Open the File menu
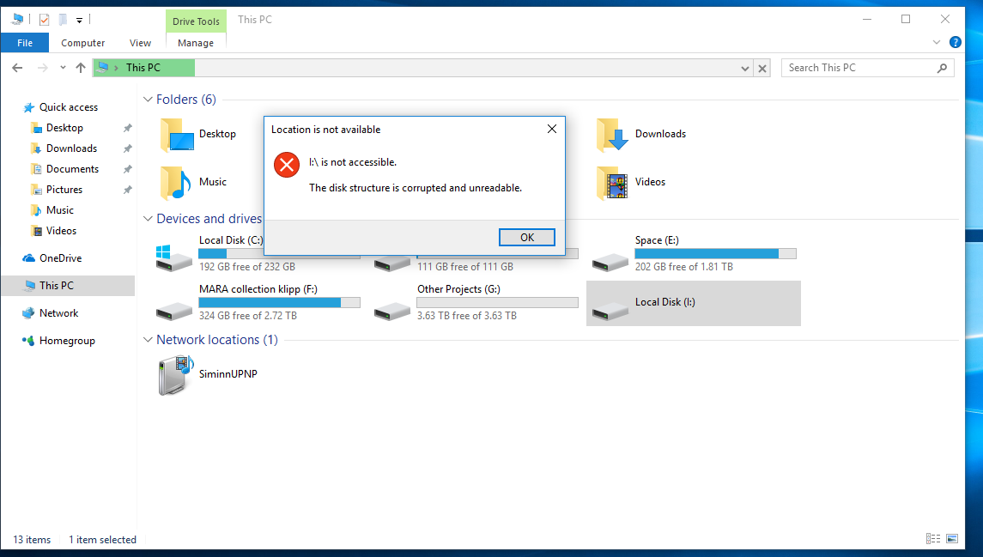 [25, 43]
